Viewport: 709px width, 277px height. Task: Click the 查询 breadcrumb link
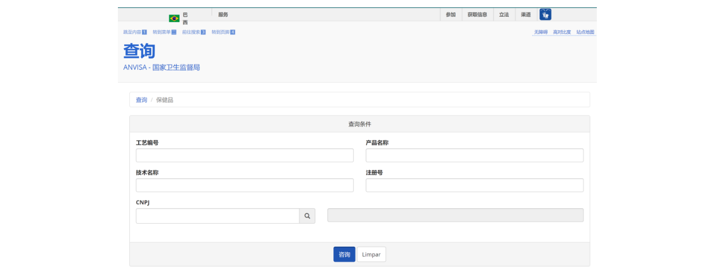click(x=141, y=100)
